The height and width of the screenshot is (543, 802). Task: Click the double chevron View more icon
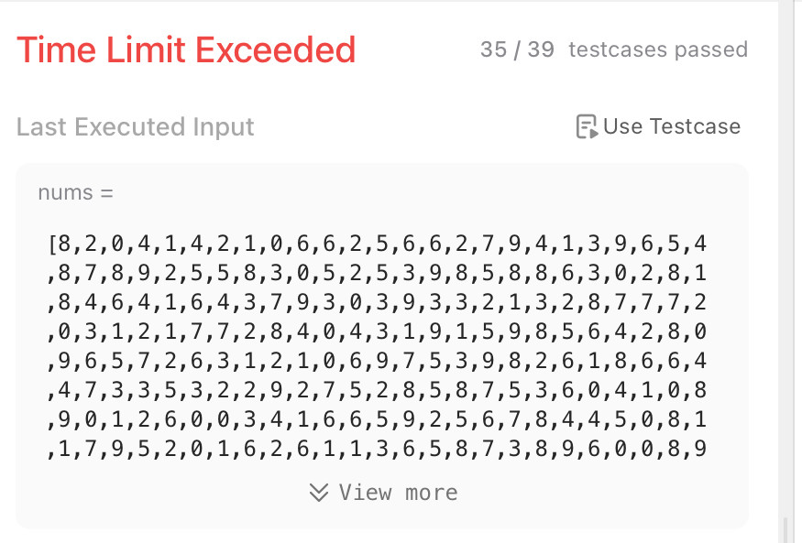click(318, 493)
